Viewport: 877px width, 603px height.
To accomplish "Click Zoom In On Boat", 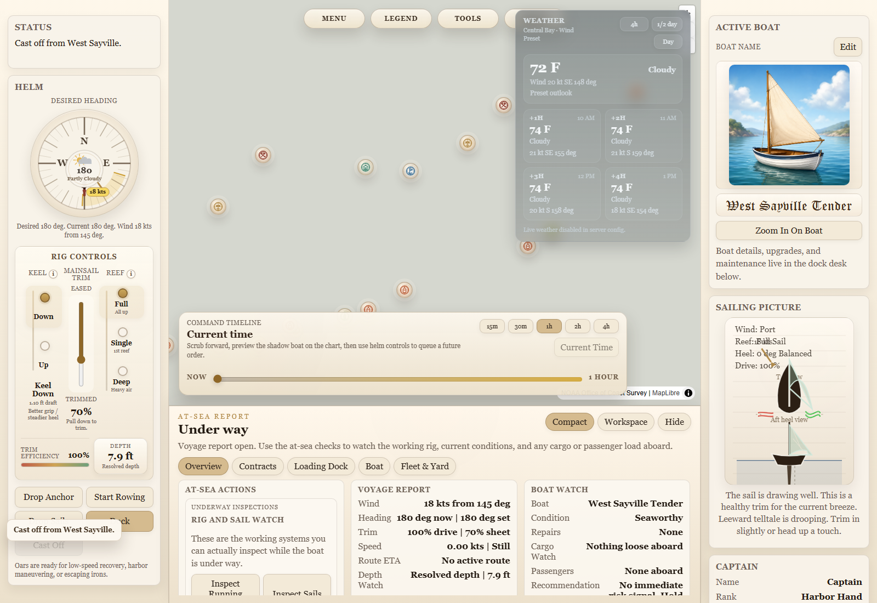I will coord(789,231).
